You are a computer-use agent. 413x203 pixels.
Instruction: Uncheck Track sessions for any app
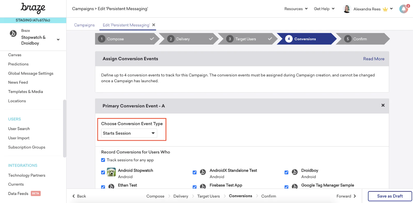point(103,160)
